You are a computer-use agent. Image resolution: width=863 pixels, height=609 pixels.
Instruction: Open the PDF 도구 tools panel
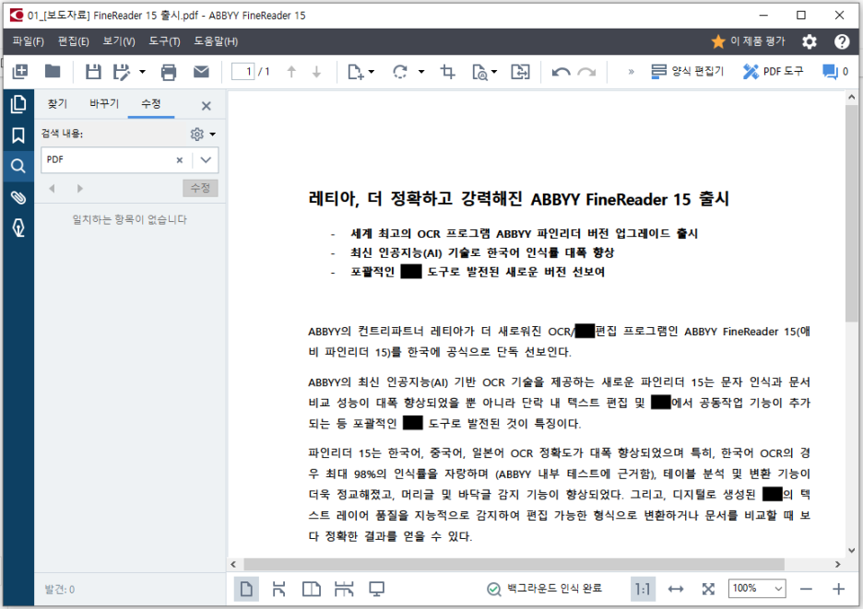click(773, 72)
